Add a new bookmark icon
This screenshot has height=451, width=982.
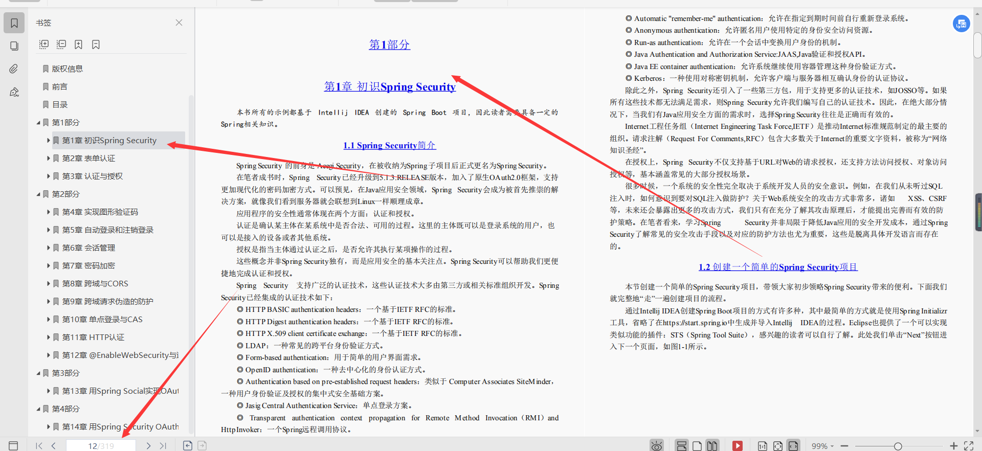78,44
